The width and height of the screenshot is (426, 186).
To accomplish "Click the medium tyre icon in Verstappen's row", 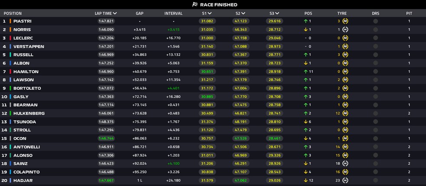I will tap(345, 46).
